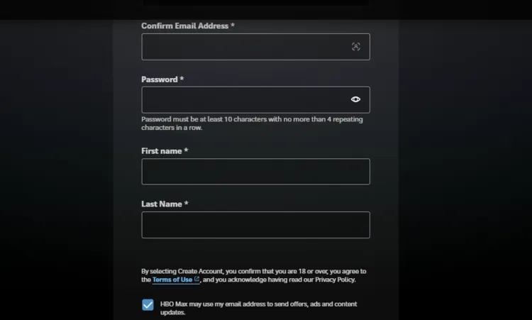The image size is (532, 320).
Task: Click inside the Password text field
Action: pyautogui.click(x=241, y=100)
